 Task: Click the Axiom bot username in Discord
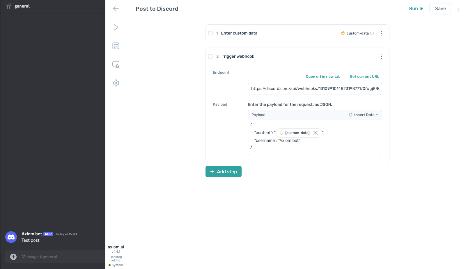32,234
